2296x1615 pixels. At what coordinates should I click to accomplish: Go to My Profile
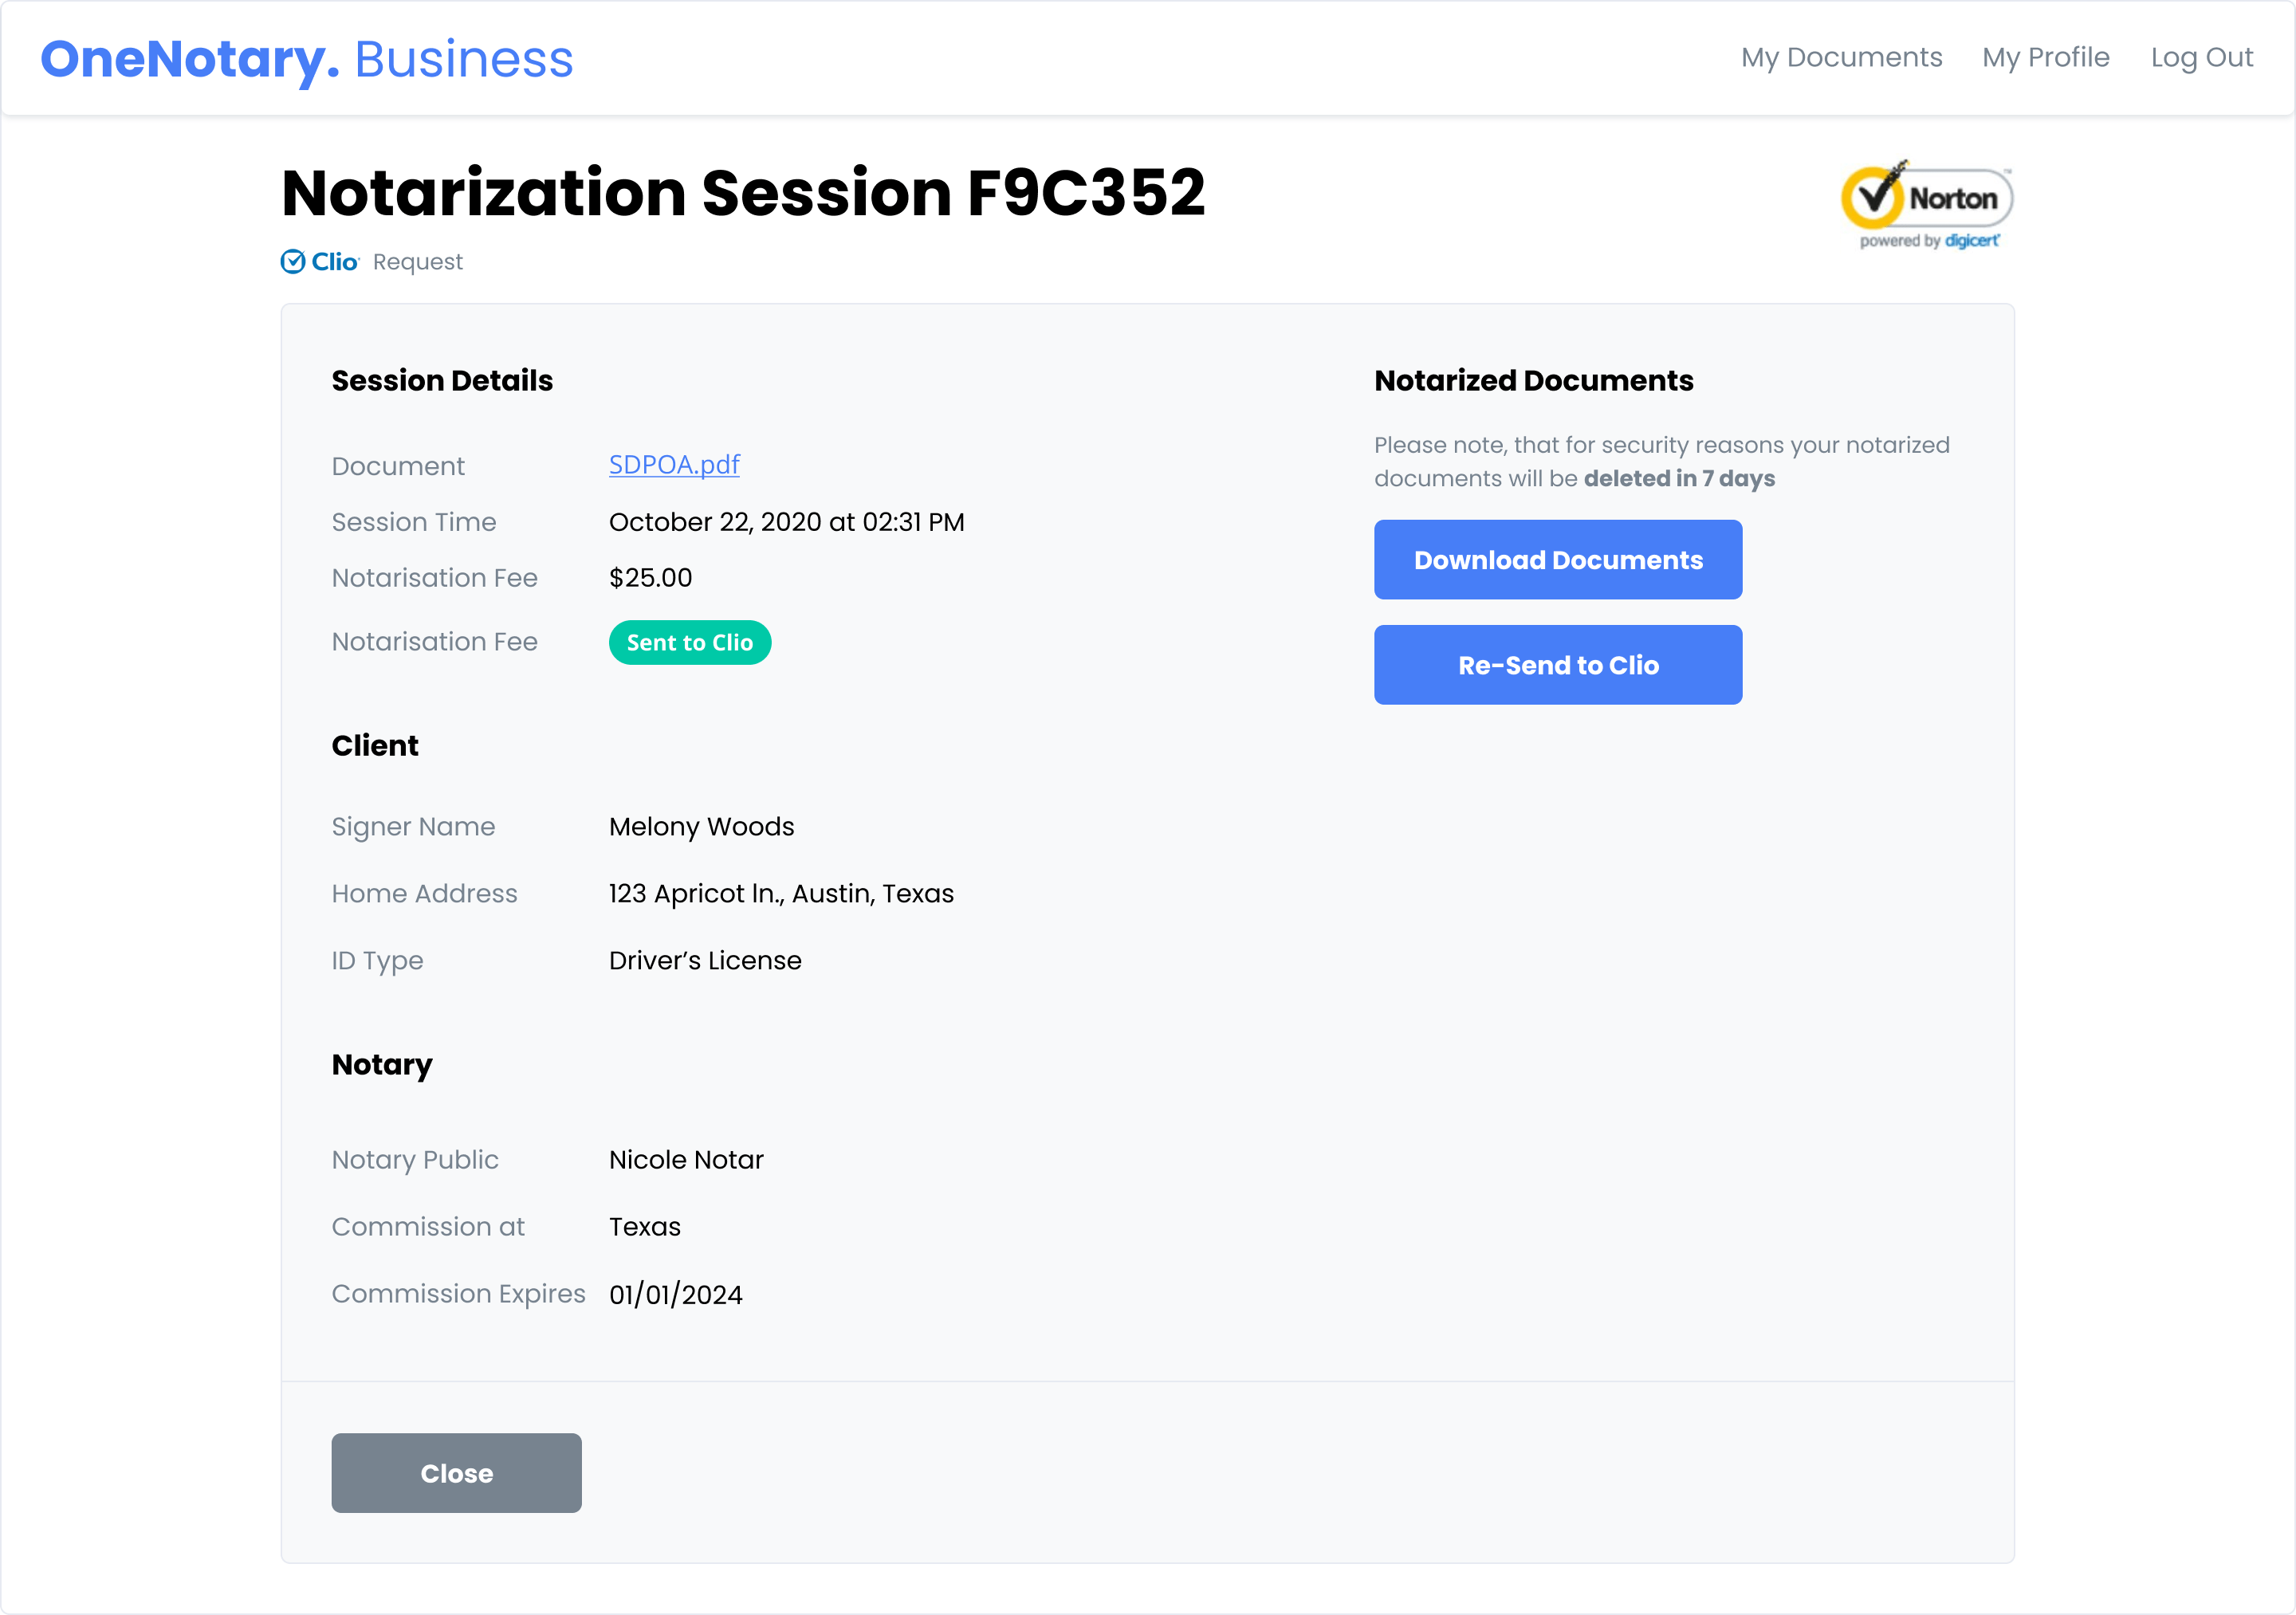[x=2045, y=58]
